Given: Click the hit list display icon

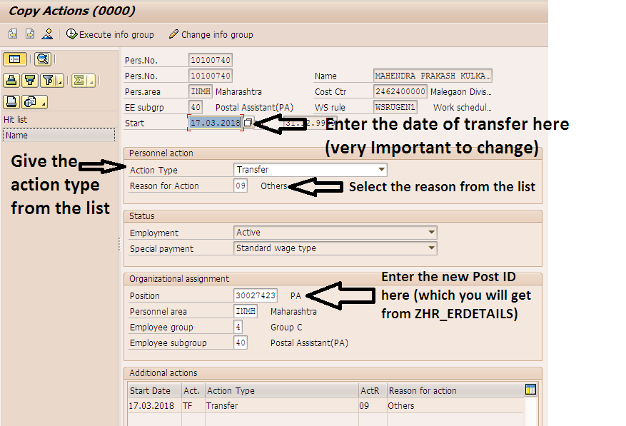Looking at the screenshot, I should coord(14,59).
